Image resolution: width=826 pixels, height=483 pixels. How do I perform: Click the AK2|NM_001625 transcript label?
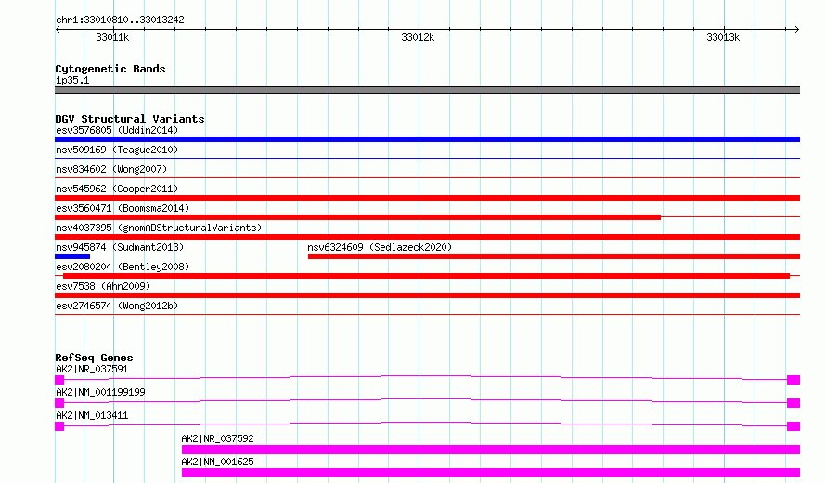217,462
